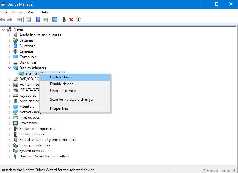This screenshot has height=173, width=238.
Task: Select the Monitors label
Action: 27,107
